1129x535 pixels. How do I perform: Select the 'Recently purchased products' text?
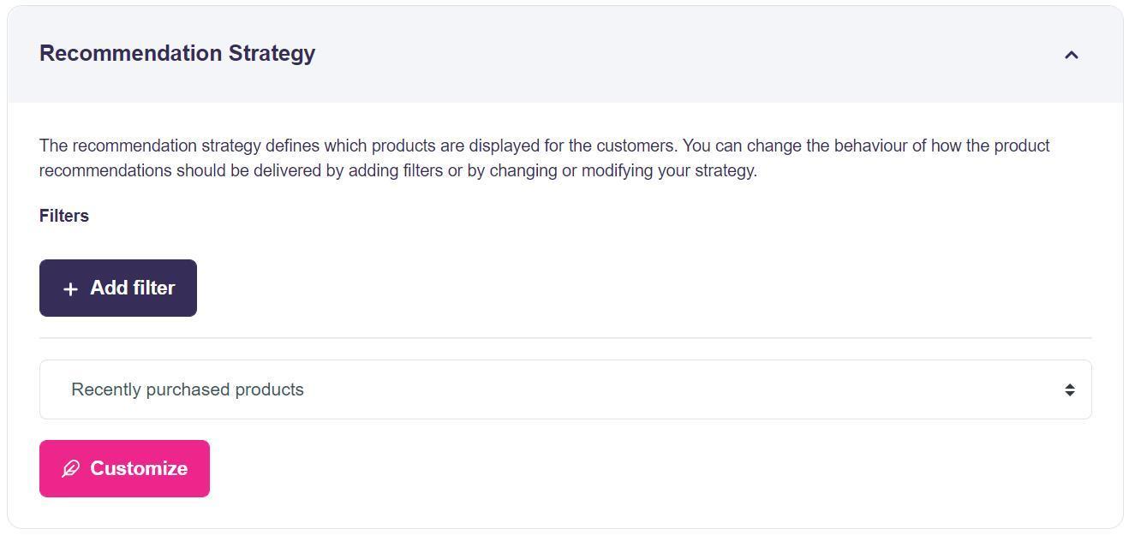pyautogui.click(x=188, y=389)
